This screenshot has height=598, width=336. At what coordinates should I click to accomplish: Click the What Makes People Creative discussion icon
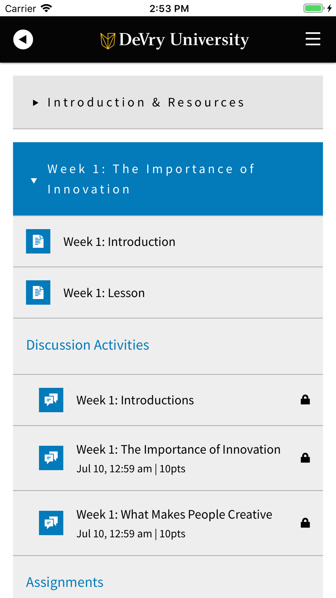[x=51, y=523]
